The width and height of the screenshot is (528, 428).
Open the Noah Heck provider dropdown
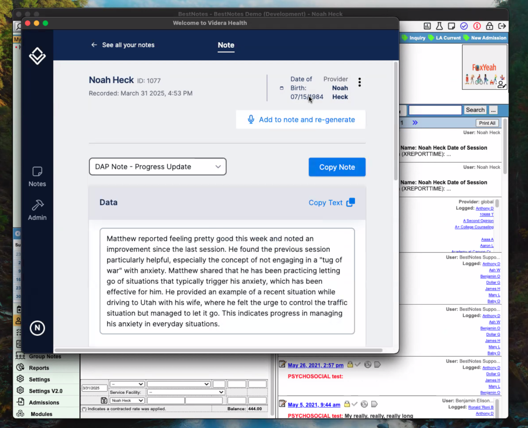(x=127, y=400)
